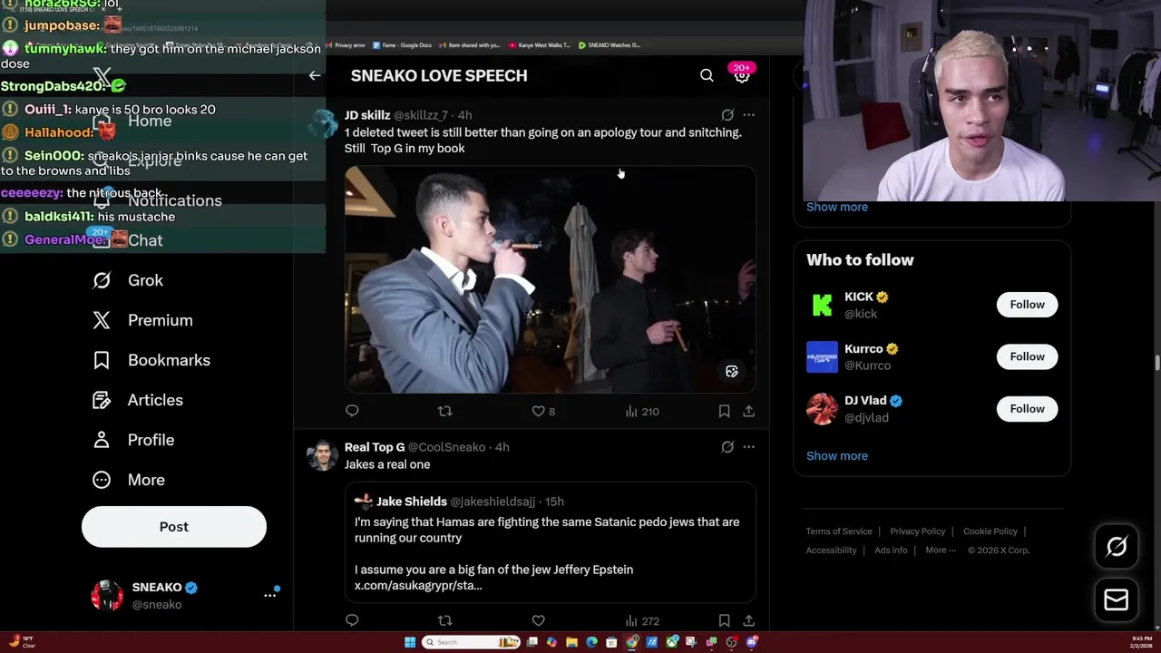1161x653 pixels.
Task: Repost JD skillz's post
Action: (x=444, y=411)
